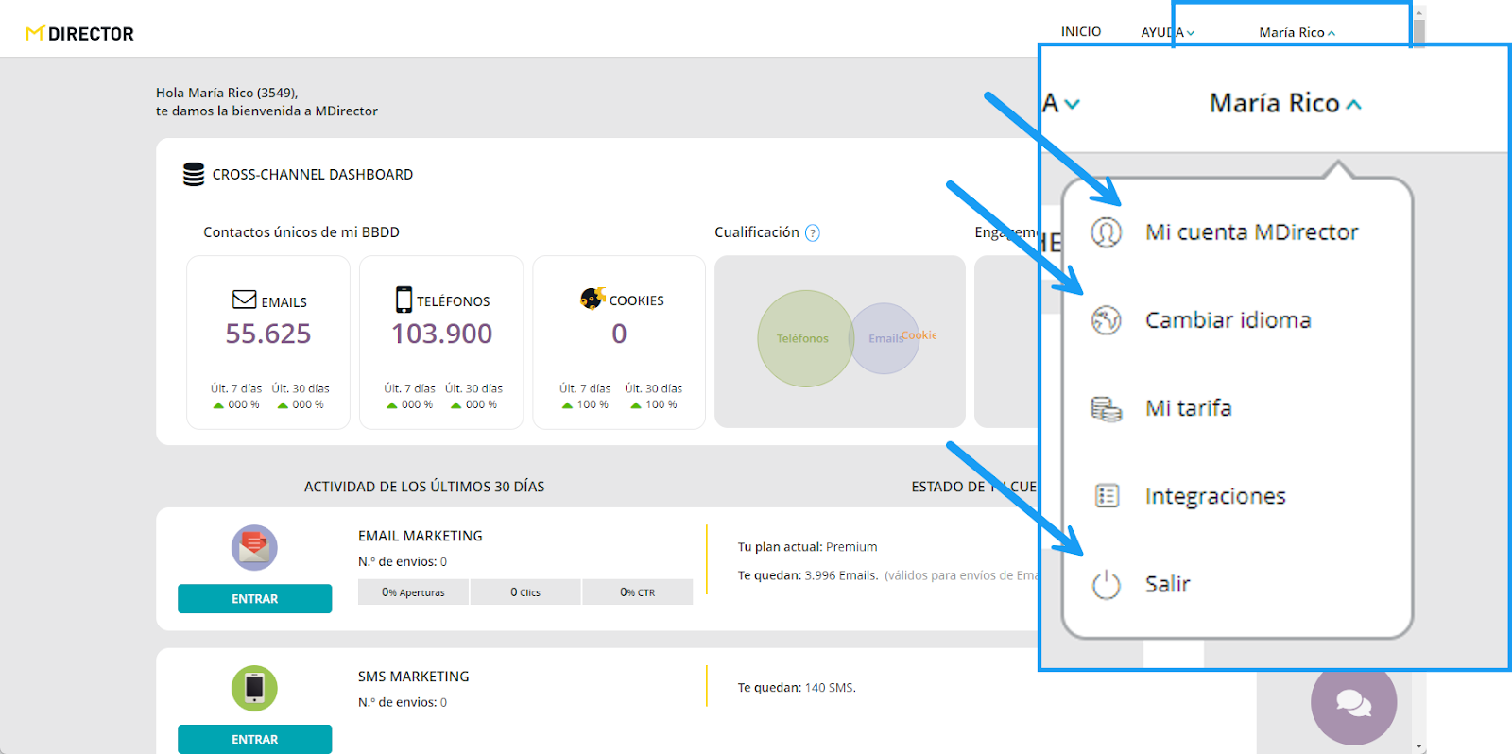1512x754 pixels.
Task: Go to INICIO in the top navigation
Action: (1080, 32)
